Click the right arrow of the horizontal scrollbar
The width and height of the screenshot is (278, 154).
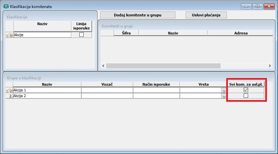[270, 66]
